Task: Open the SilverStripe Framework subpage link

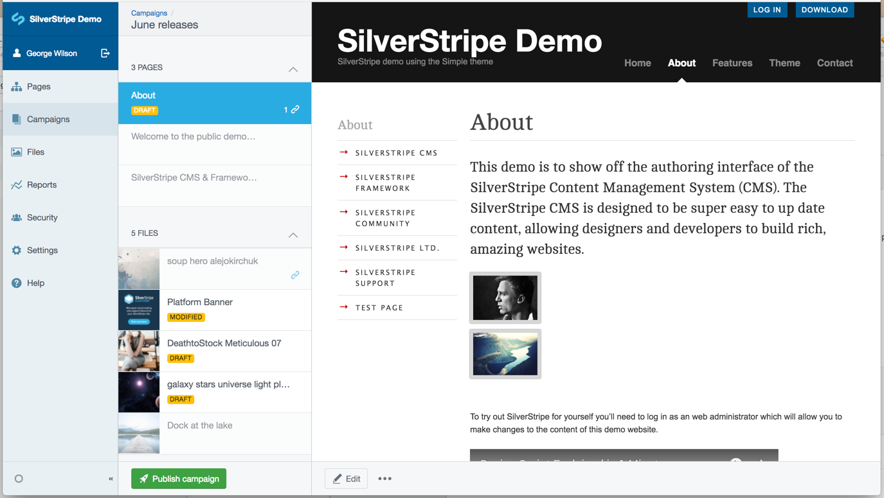Action: pos(385,182)
